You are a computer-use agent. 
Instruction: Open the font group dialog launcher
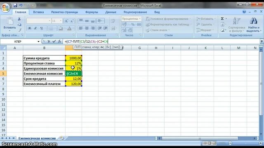[74, 35]
